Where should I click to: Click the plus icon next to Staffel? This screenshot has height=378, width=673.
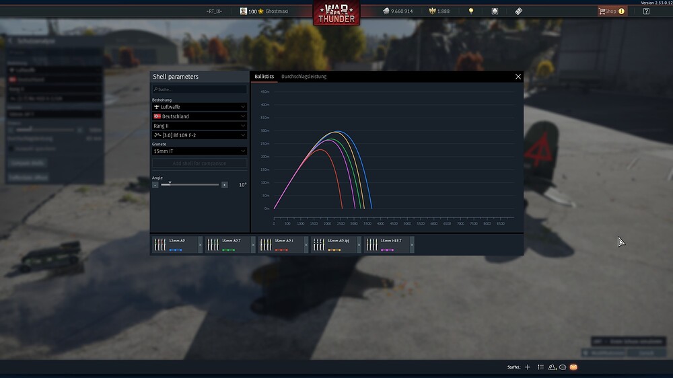[x=528, y=367]
